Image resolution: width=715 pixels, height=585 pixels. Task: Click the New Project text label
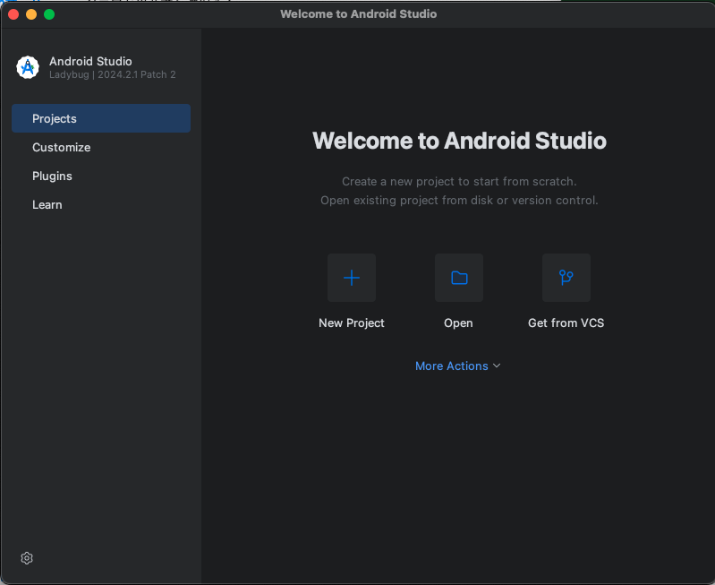pos(352,323)
